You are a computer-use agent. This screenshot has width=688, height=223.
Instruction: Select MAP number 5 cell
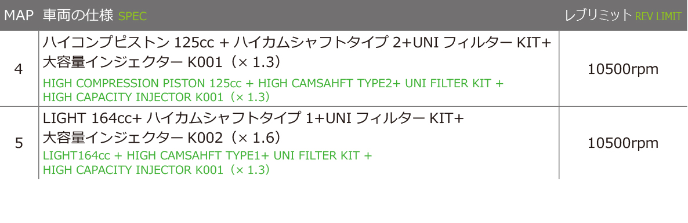[x=19, y=143]
